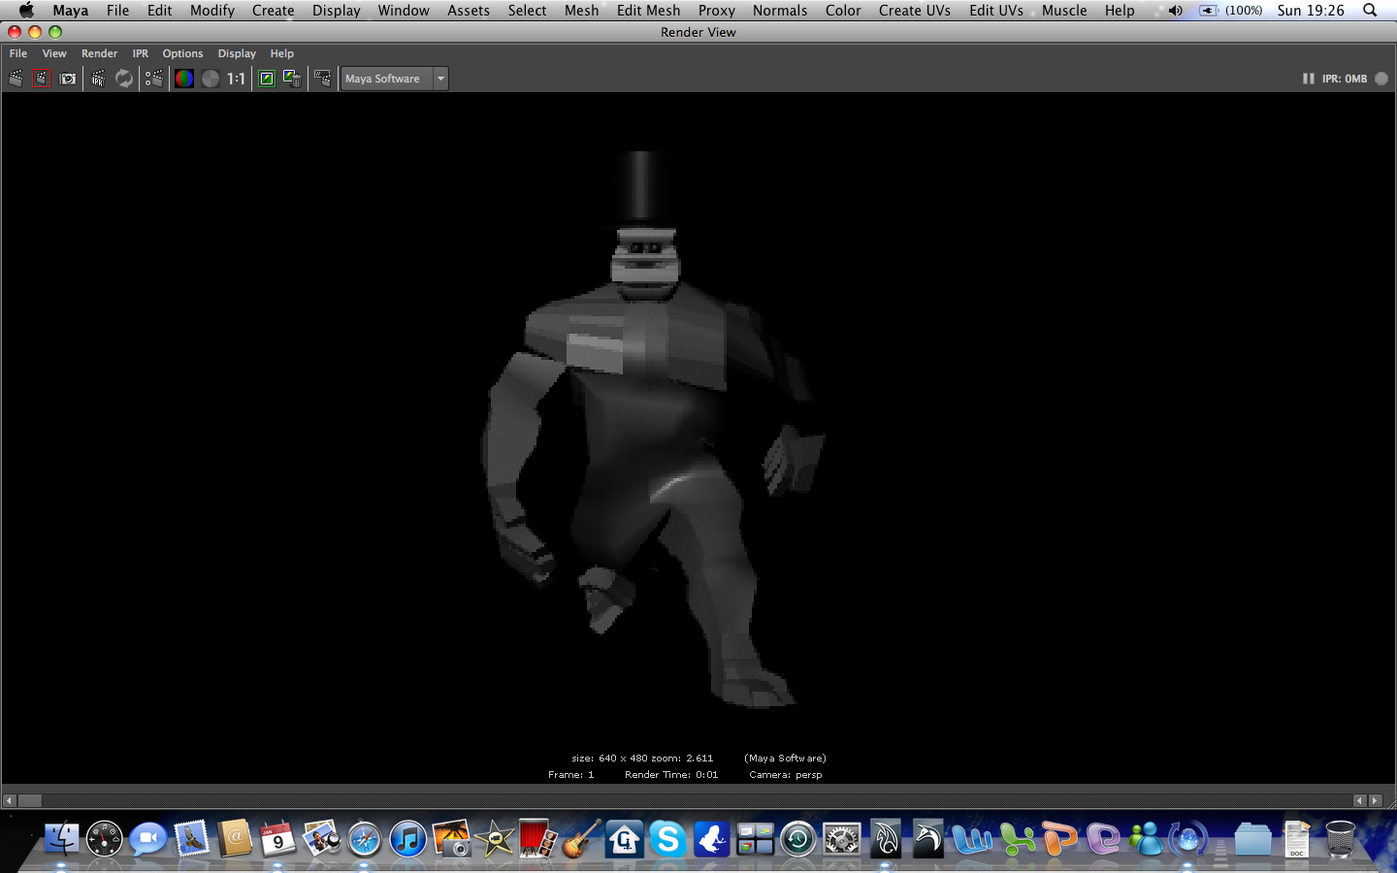This screenshot has width=1397, height=873.
Task: Open Safari from the Dock
Action: point(365,839)
